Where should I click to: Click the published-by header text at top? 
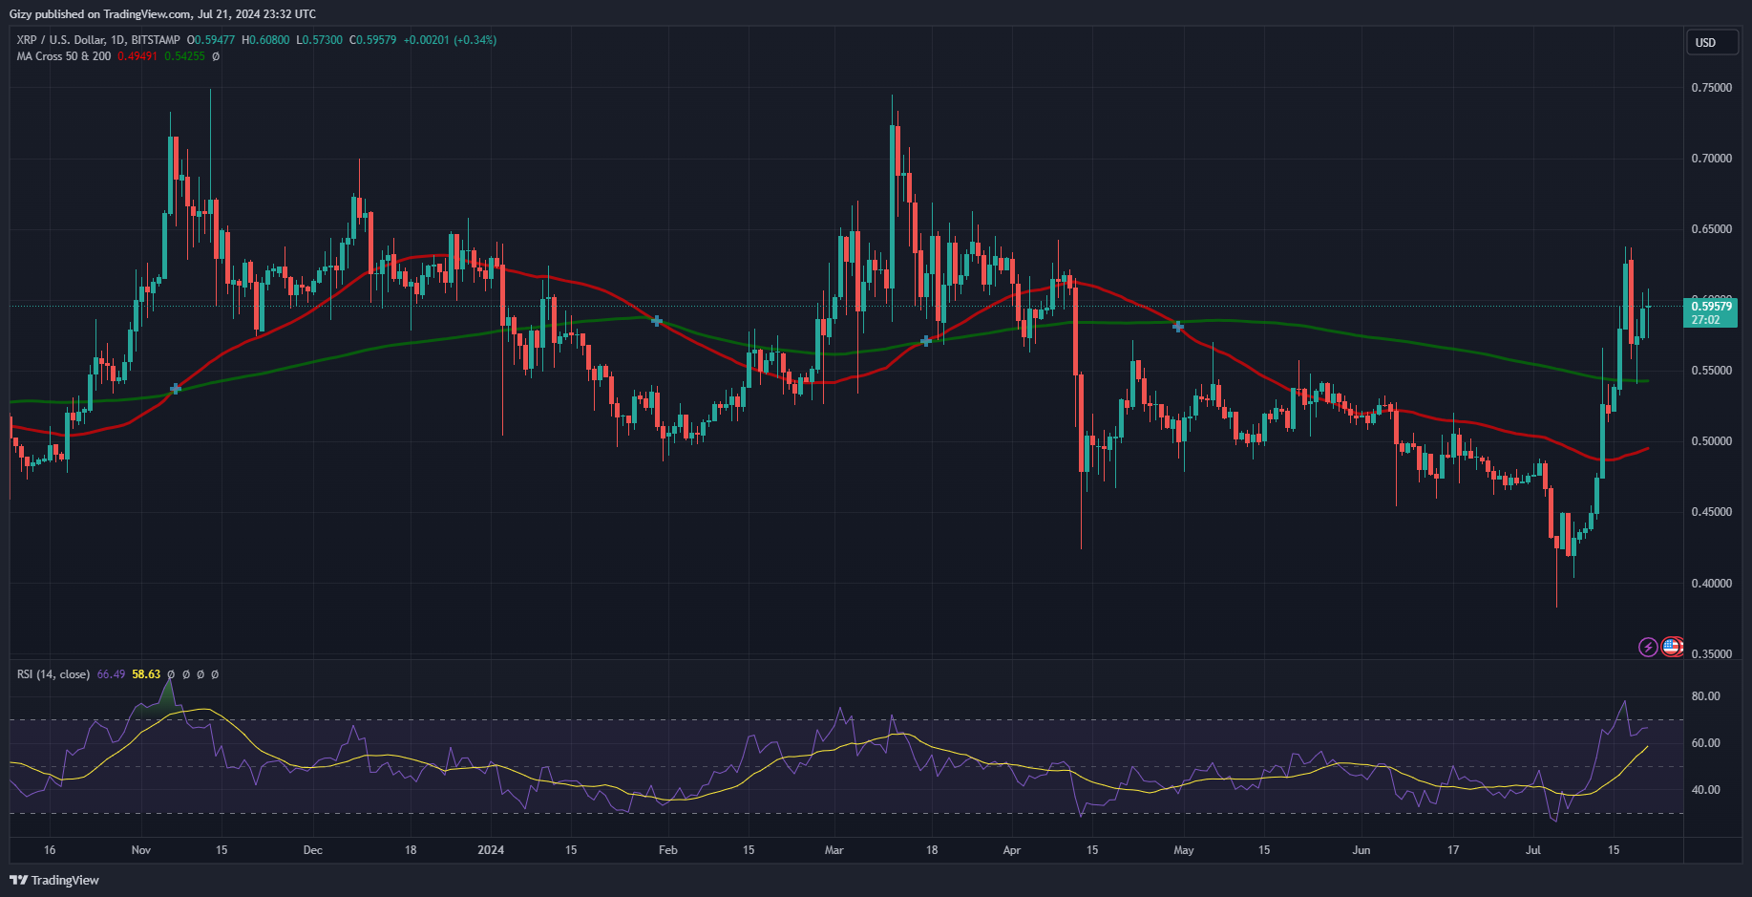pos(162,14)
